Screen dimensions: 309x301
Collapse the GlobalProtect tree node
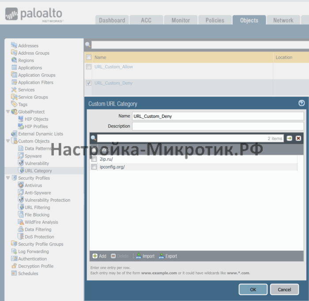click(x=8, y=112)
